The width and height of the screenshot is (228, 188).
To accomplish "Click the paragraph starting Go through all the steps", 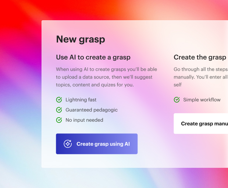I will point(201,77).
